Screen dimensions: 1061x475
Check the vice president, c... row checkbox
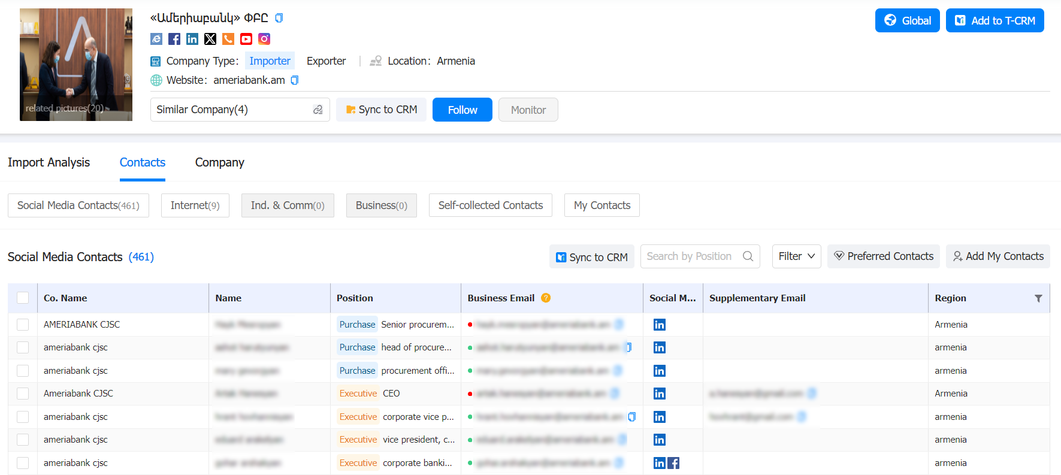(x=23, y=440)
